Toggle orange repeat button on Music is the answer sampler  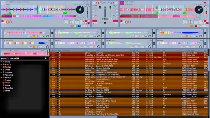pyautogui.click(x=34, y=36)
